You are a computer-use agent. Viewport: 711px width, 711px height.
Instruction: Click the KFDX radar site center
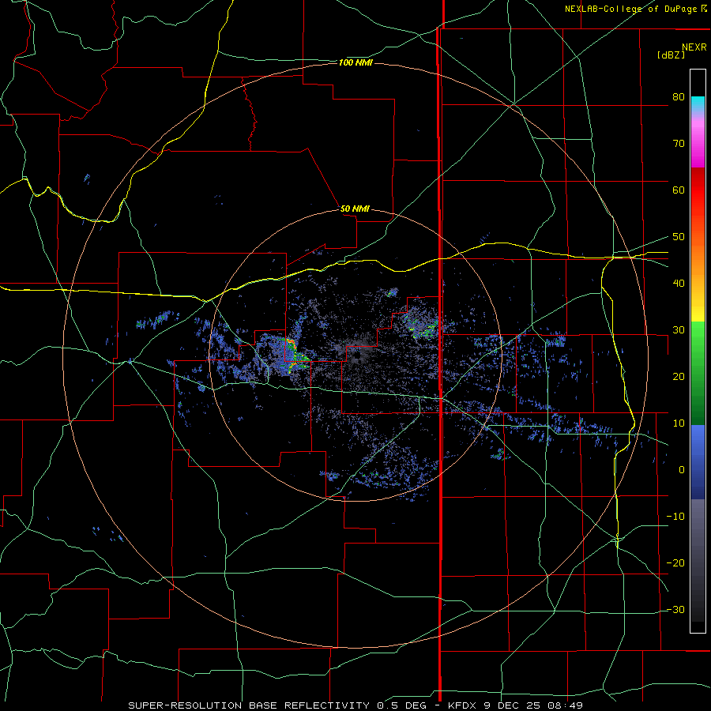355,356
